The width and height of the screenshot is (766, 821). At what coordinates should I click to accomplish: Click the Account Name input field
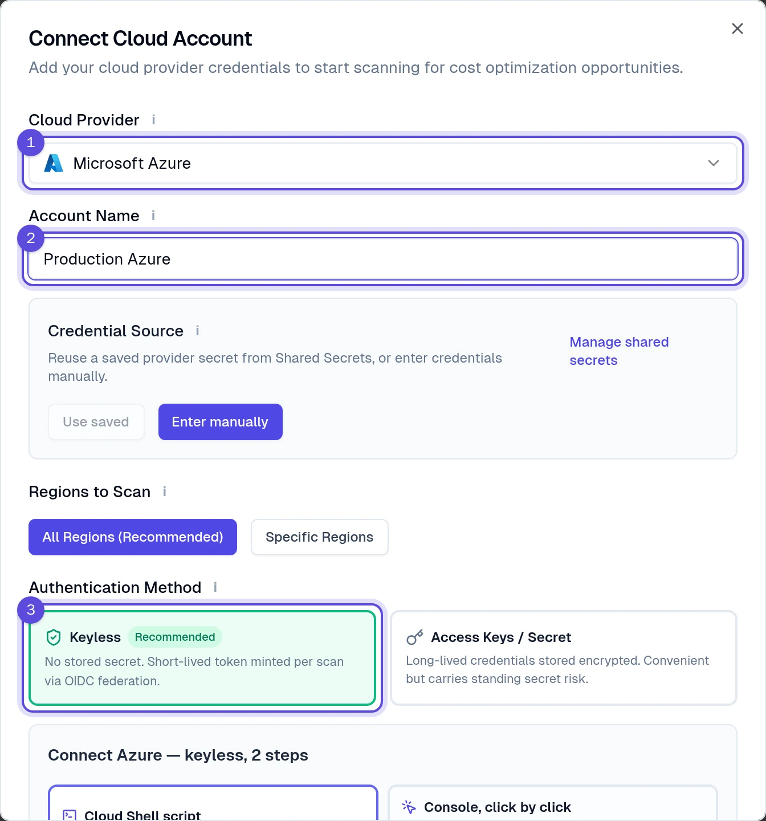[x=383, y=259]
